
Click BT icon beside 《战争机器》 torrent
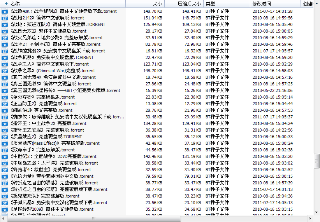[x=5, y=57]
